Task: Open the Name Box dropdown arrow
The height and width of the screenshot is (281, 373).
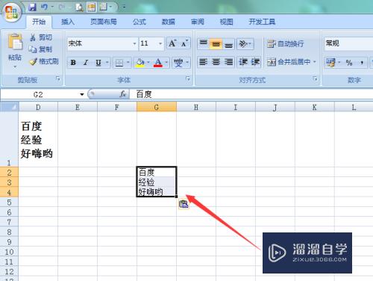Action: pyautogui.click(x=82, y=94)
